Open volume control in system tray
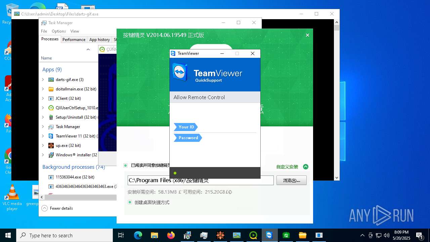Screen dimensions: 430x242 tap(387, 235)
